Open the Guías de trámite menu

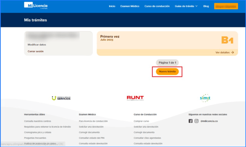point(184,6)
